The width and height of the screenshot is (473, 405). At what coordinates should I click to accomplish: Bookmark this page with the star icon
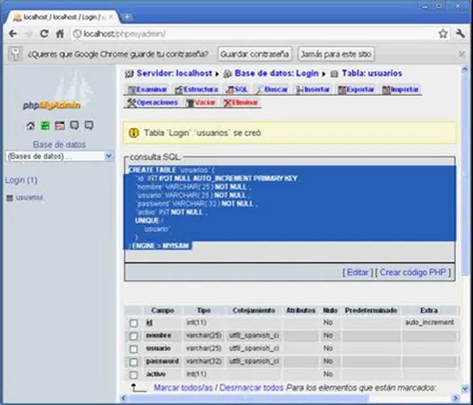[x=443, y=33]
